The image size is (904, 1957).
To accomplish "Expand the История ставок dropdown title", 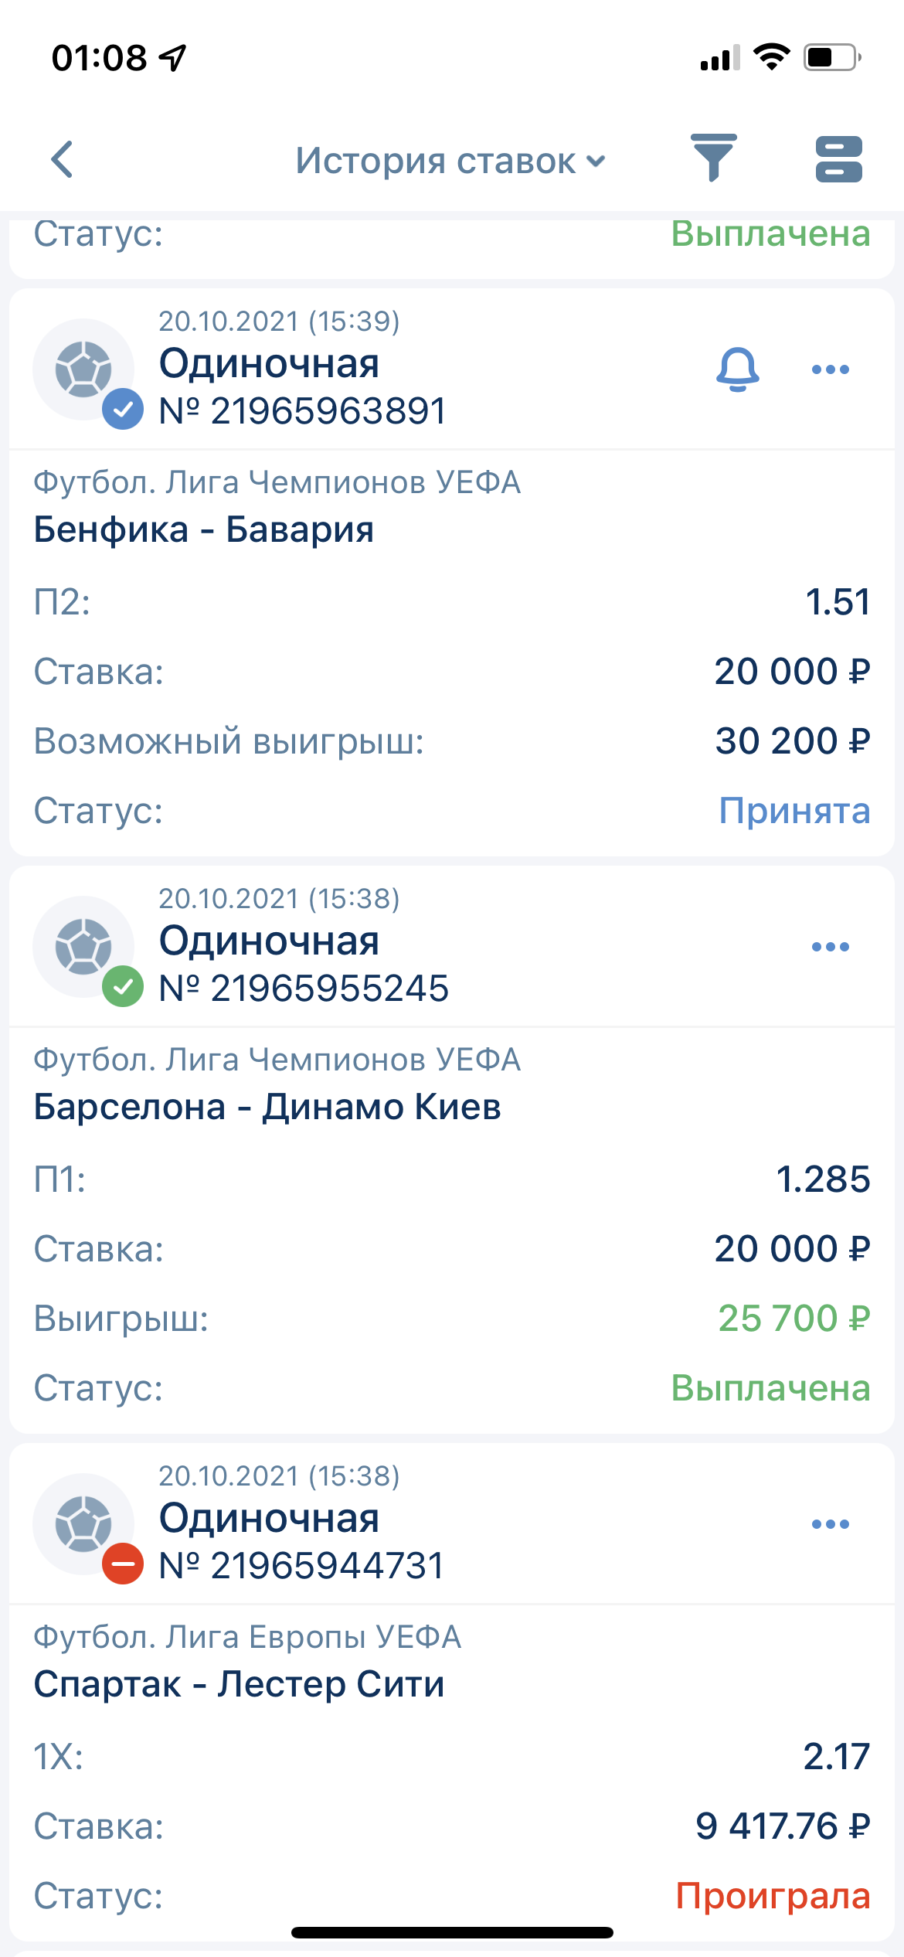I will point(450,161).
